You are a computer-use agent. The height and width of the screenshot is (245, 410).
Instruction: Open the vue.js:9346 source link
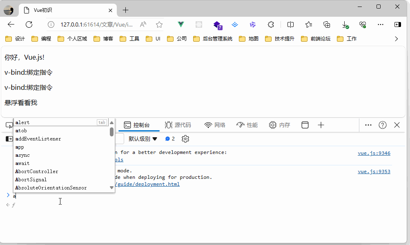[374, 153]
